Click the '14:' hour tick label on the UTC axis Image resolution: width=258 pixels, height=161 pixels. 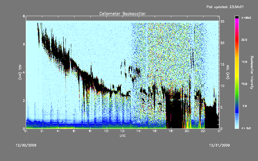(139, 131)
